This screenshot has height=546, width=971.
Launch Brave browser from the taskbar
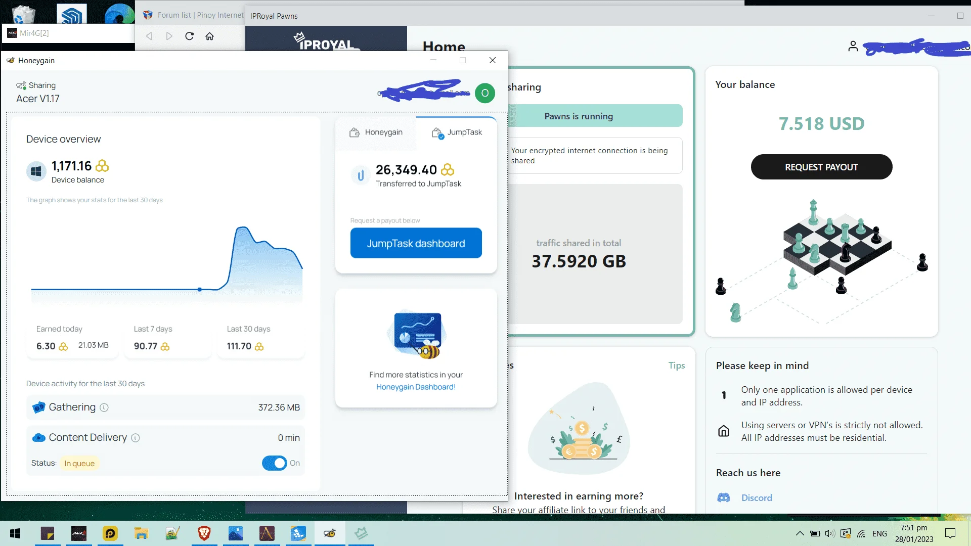[204, 533]
